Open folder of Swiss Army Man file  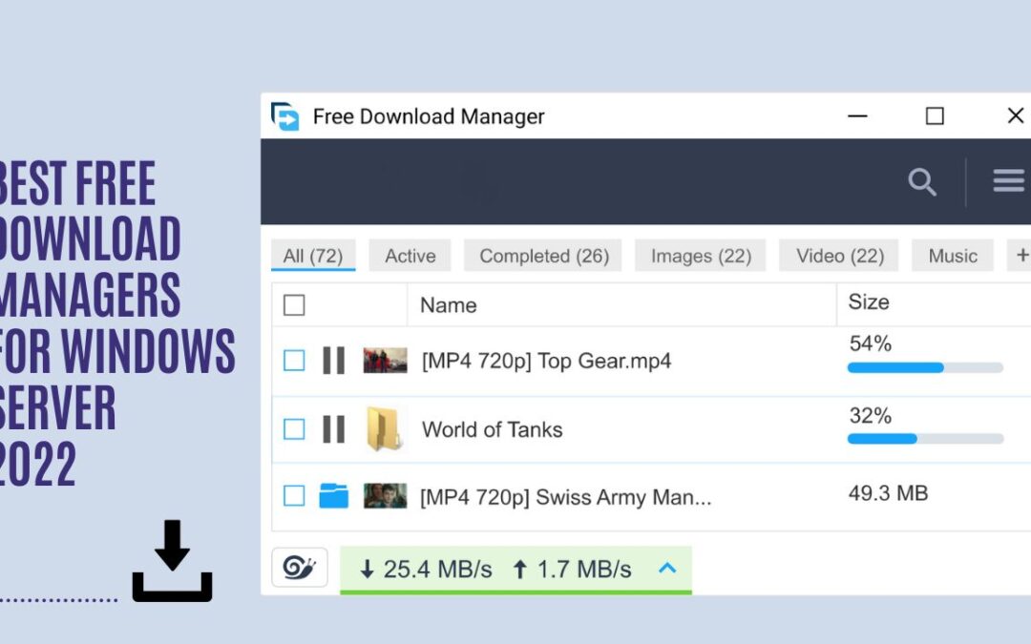tap(333, 495)
